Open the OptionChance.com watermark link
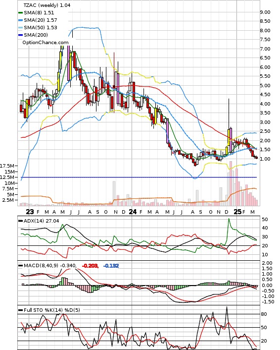The width and height of the screenshot is (280, 350). coord(46,43)
